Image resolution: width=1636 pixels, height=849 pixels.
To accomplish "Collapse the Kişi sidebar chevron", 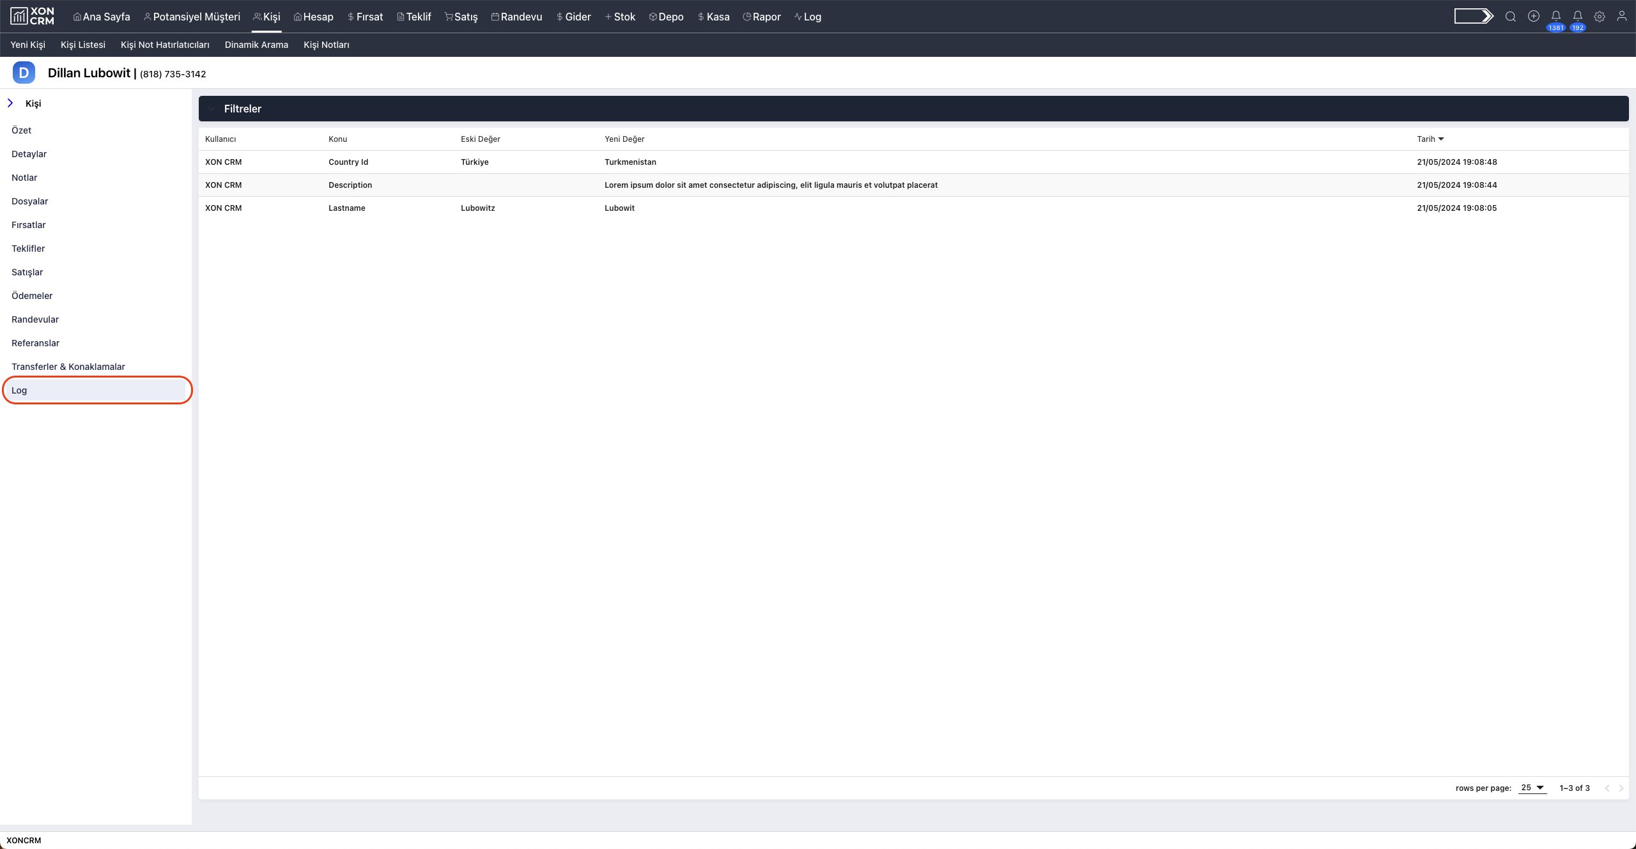I will (x=10, y=103).
